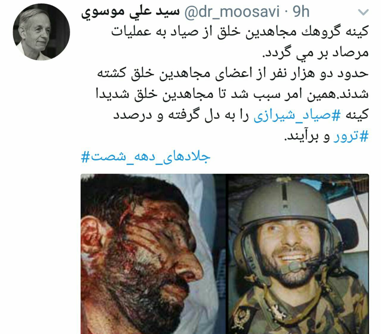Click the display name سيد علي موسوي
Image resolution: width=381 pixels, height=334 pixels.
click(x=131, y=12)
